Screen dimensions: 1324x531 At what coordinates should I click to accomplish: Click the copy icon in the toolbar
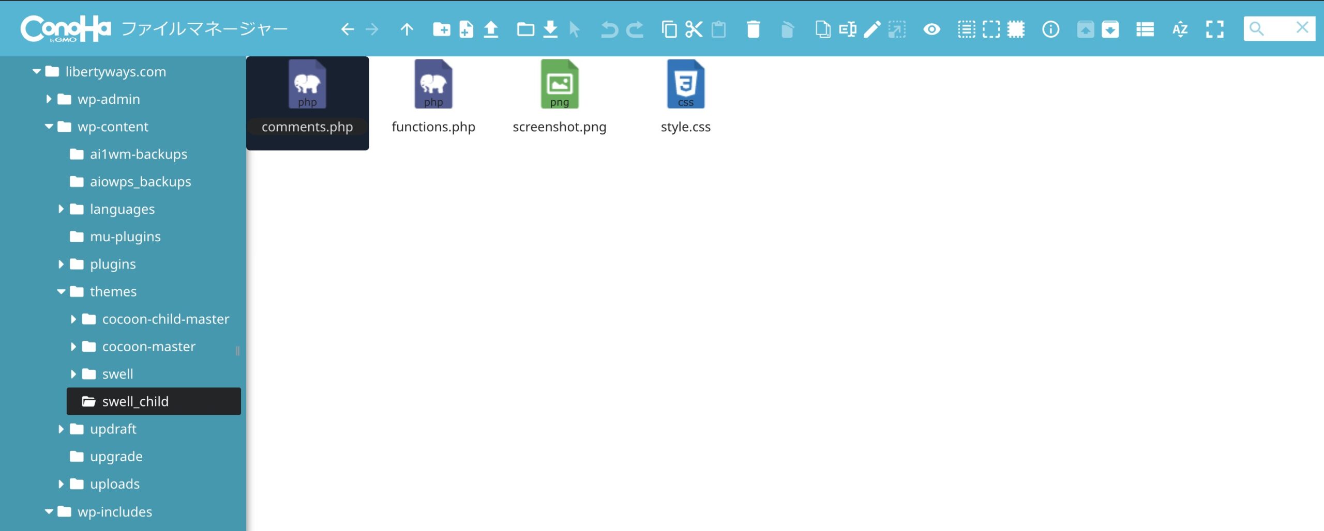(x=669, y=29)
